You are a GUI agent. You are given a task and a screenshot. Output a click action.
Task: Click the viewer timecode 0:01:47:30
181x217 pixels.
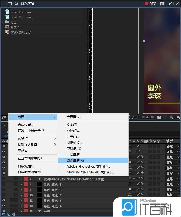tap(147, 117)
